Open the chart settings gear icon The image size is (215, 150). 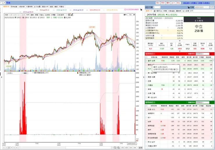pos(69,14)
